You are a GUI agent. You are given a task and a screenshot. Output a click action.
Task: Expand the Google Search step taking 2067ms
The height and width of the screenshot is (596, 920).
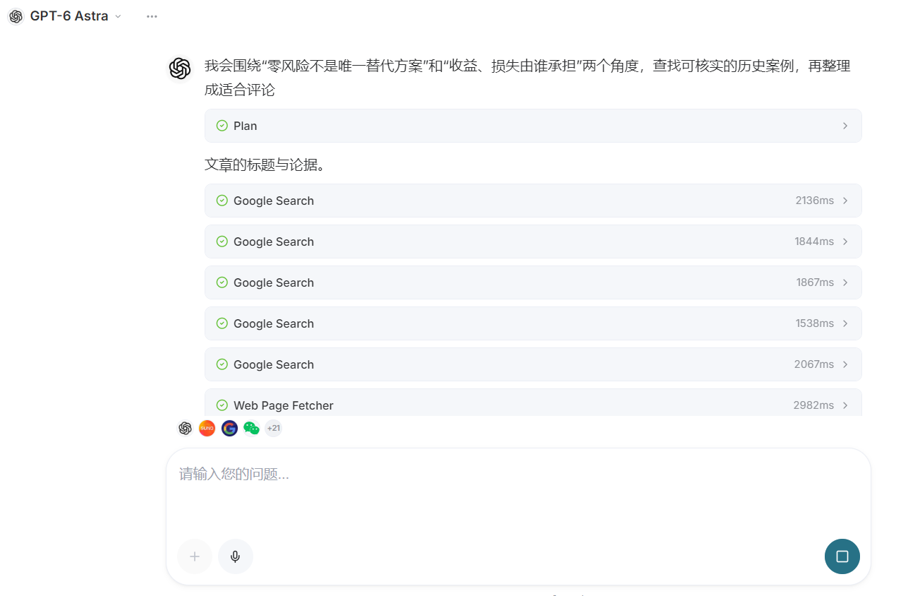pos(533,364)
